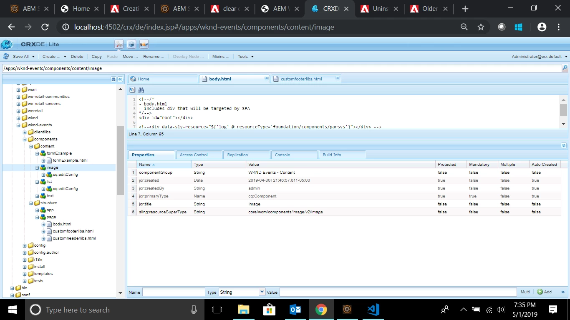Click the Delete toolbar button
This screenshot has height=320, width=570.
(77, 56)
